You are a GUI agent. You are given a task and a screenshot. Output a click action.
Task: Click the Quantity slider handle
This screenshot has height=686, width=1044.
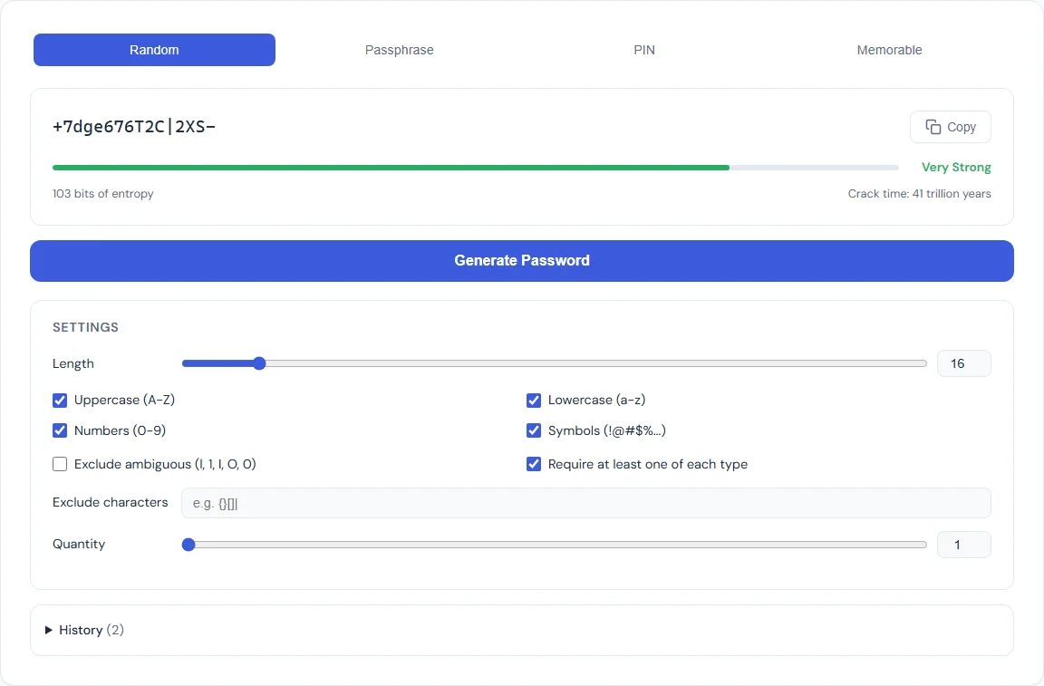tap(188, 544)
